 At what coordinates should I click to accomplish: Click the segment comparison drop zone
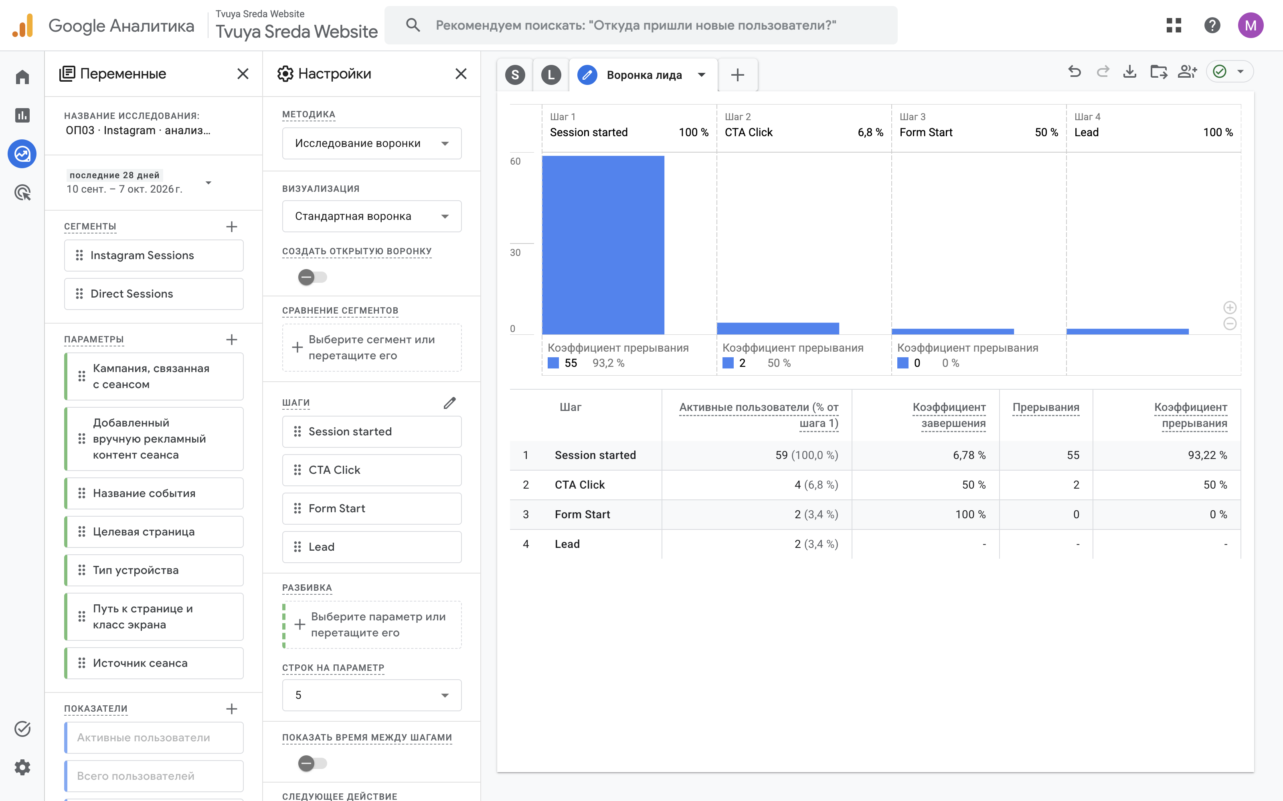[x=372, y=348]
